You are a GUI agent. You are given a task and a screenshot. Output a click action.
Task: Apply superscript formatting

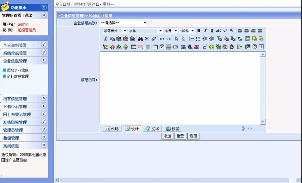tap(225, 31)
